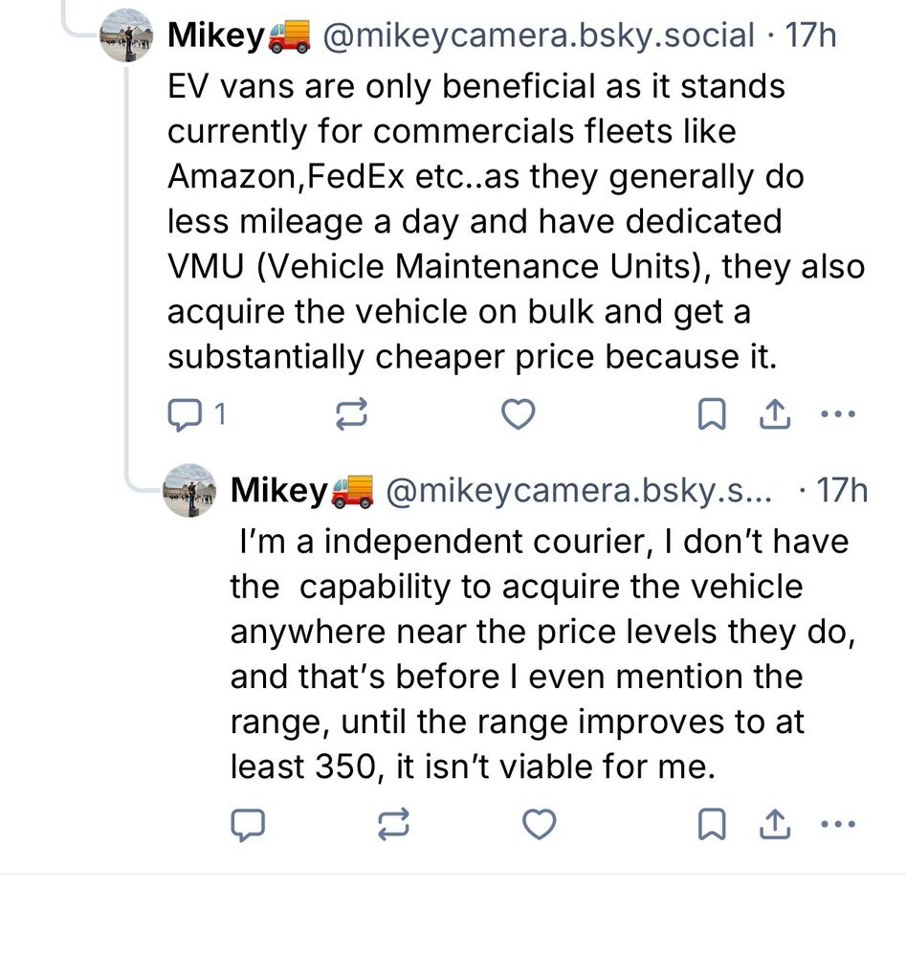
Task: Open @mikeycamera.bsky.social profile handle link
Action: click(539, 35)
